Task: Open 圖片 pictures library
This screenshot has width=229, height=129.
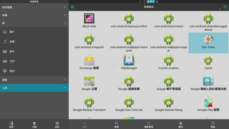Action: (x=34, y=32)
